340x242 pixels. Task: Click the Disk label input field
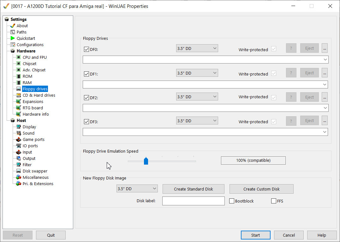(x=194, y=201)
